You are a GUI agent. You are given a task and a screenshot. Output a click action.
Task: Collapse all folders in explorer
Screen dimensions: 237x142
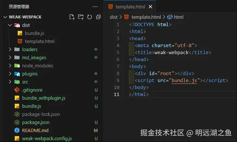(98, 17)
